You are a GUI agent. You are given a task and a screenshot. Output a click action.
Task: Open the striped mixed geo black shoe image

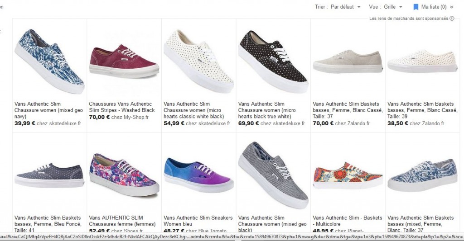click(273, 175)
